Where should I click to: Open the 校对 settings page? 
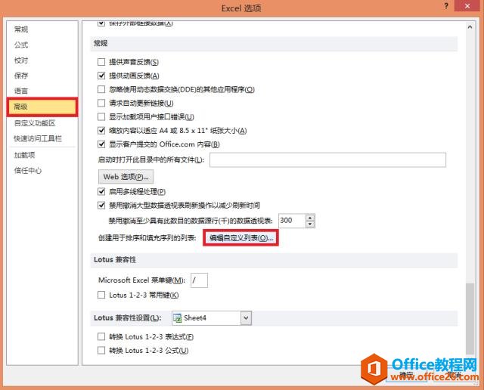pyautogui.click(x=21, y=60)
